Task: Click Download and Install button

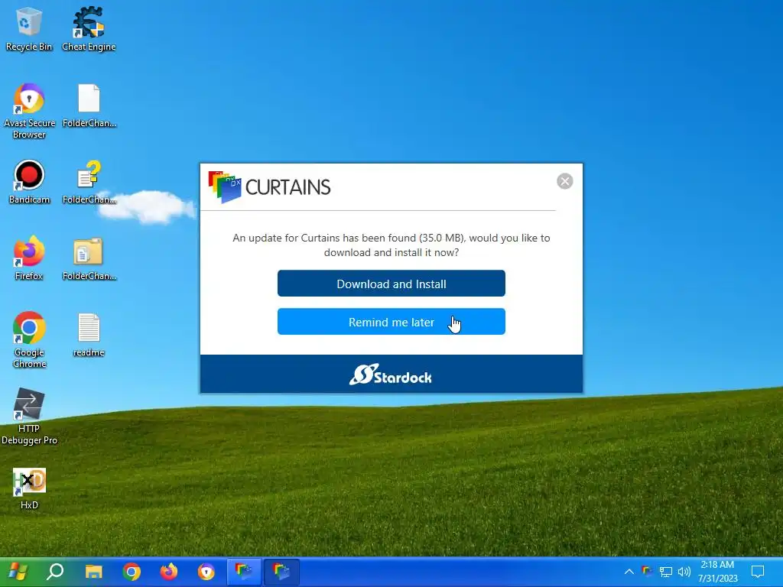Action: [391, 284]
